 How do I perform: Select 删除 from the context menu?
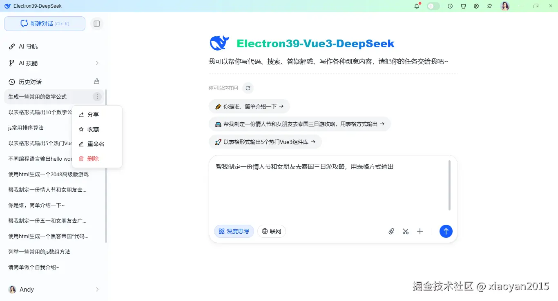93,158
